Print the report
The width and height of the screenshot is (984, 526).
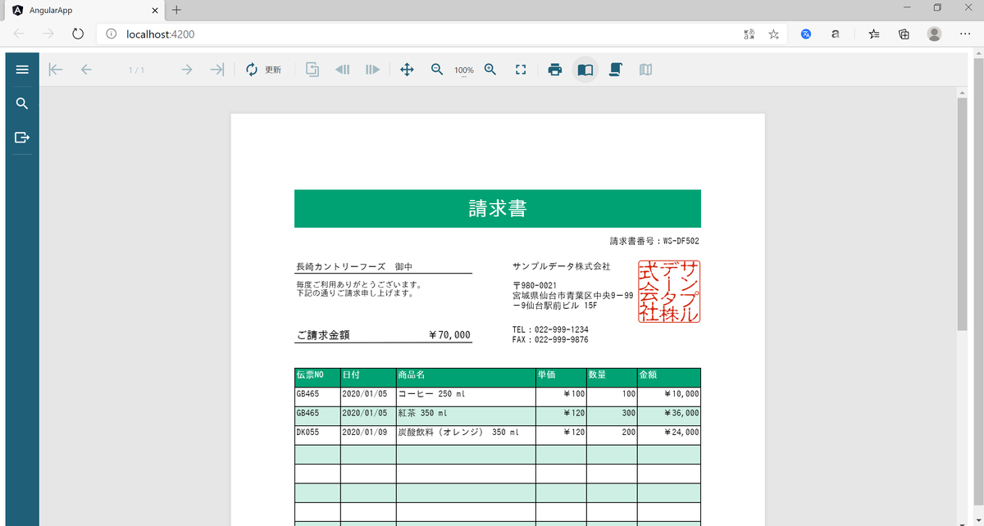(555, 70)
